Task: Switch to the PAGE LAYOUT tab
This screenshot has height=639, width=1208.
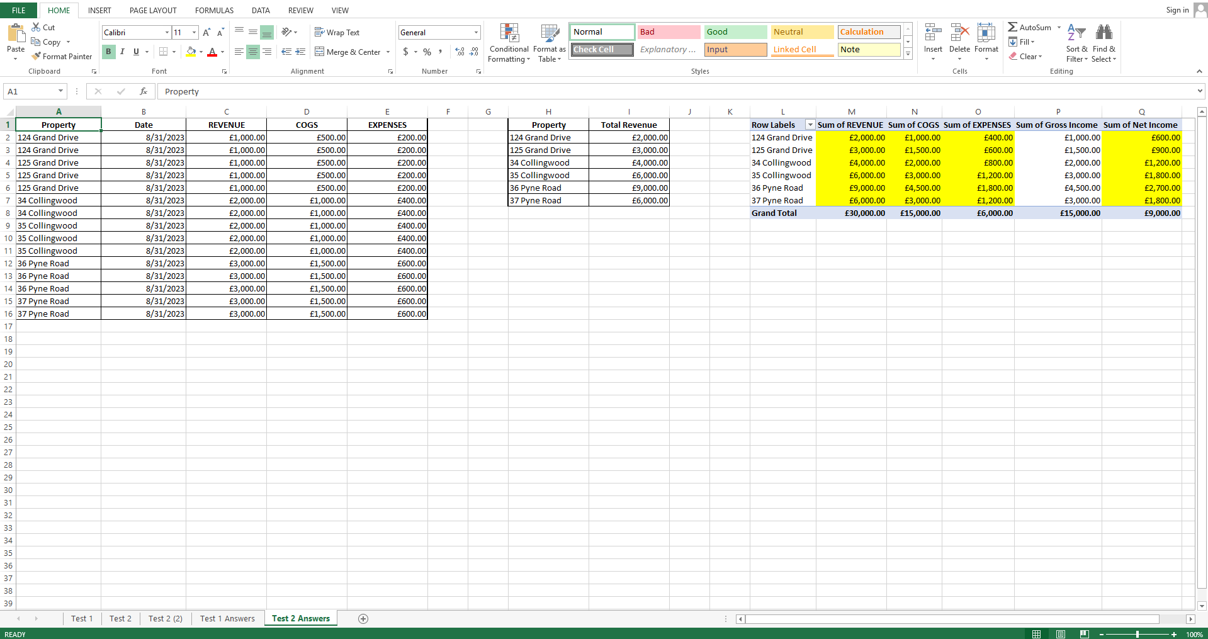Action: pos(153,10)
